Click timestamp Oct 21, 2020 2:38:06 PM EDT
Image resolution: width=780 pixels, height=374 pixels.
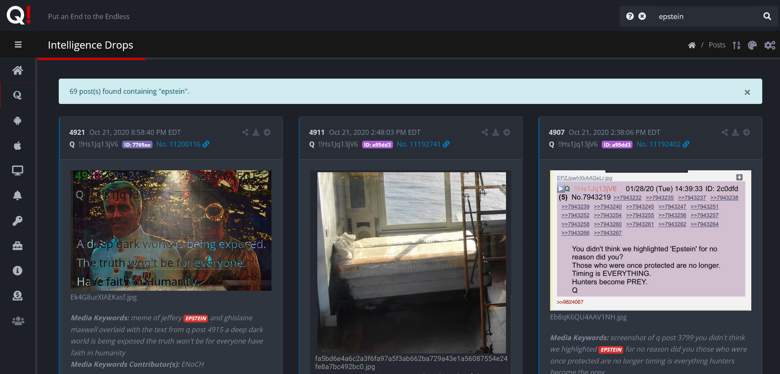click(614, 132)
